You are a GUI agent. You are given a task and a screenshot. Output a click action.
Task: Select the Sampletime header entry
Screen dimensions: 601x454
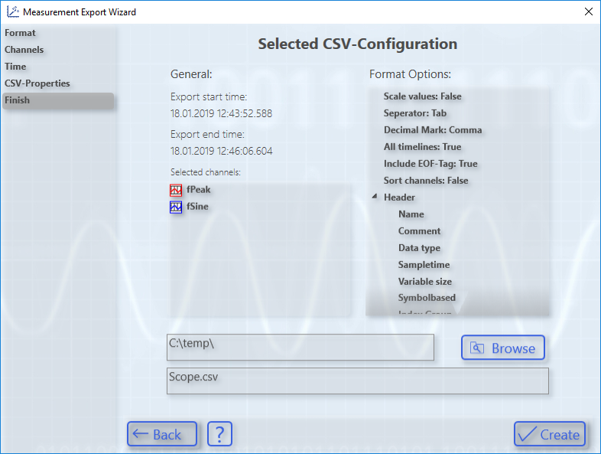point(424,265)
